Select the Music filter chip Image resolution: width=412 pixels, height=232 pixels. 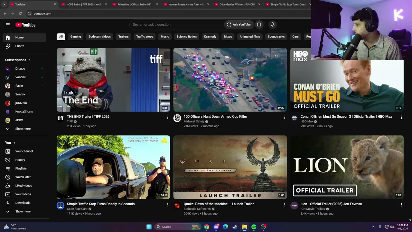[x=165, y=36]
